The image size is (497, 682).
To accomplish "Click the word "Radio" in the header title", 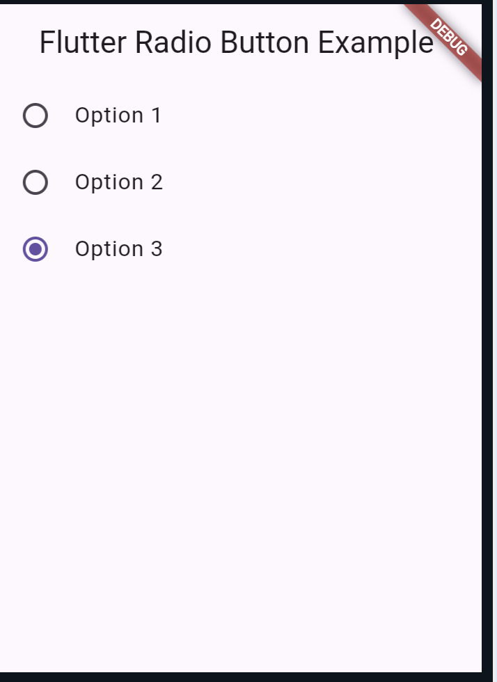I will [x=173, y=42].
